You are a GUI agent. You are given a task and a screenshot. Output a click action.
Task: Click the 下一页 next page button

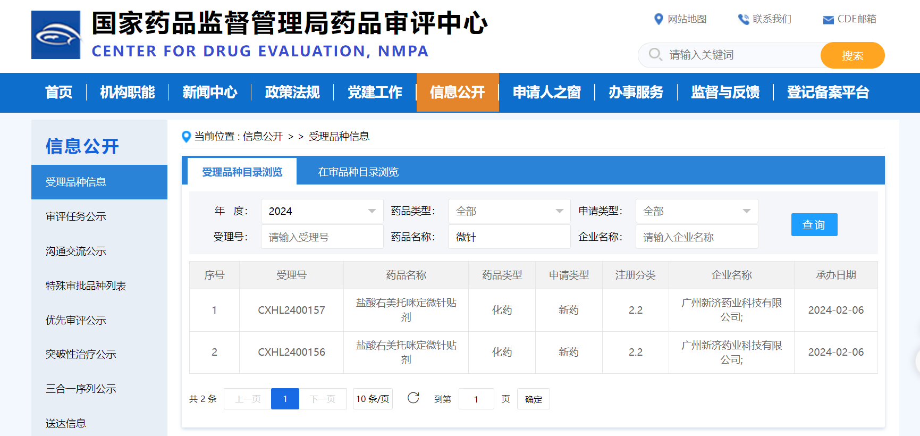(x=323, y=399)
